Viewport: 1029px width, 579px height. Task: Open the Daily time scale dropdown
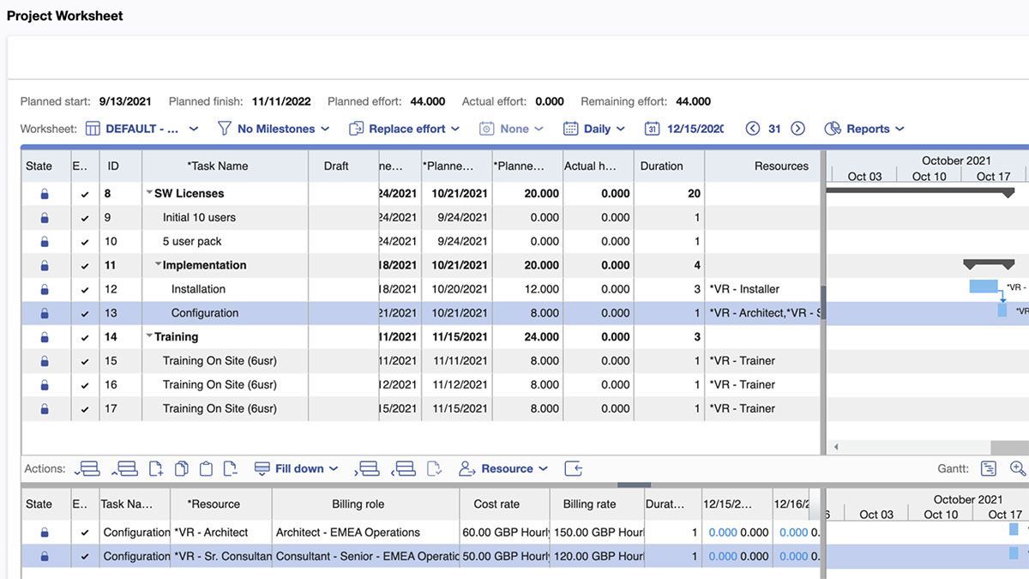point(594,129)
